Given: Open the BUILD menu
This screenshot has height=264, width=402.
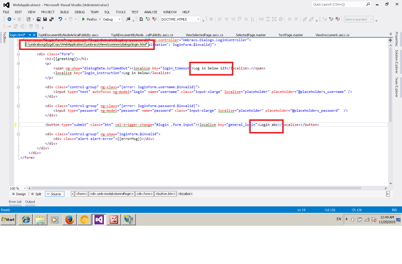Looking at the screenshot, I should pos(64,12).
